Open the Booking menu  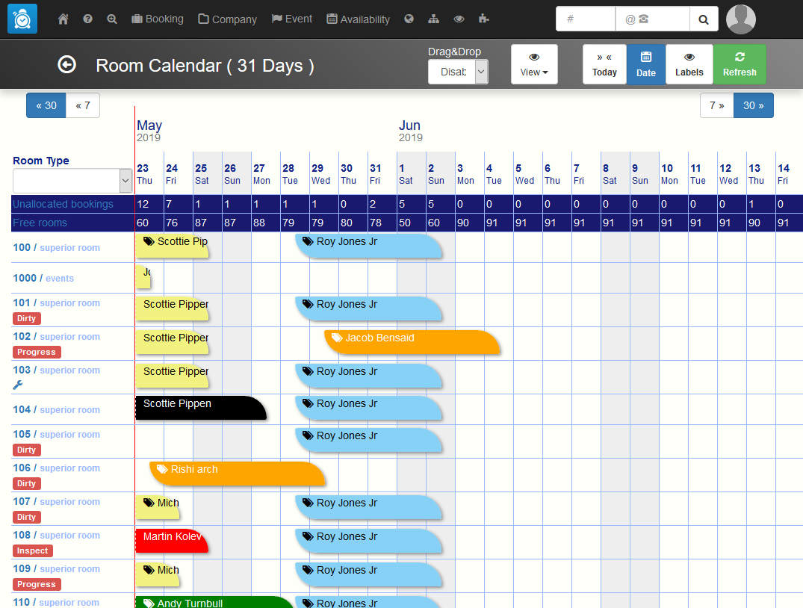point(157,19)
